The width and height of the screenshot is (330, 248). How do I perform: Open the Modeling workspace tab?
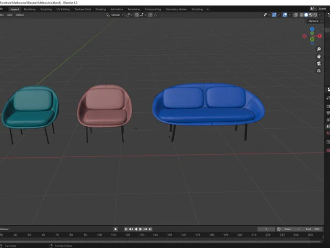pos(30,10)
